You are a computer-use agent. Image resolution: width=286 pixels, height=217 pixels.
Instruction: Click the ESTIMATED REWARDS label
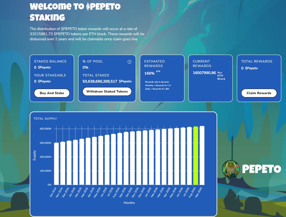154,64
